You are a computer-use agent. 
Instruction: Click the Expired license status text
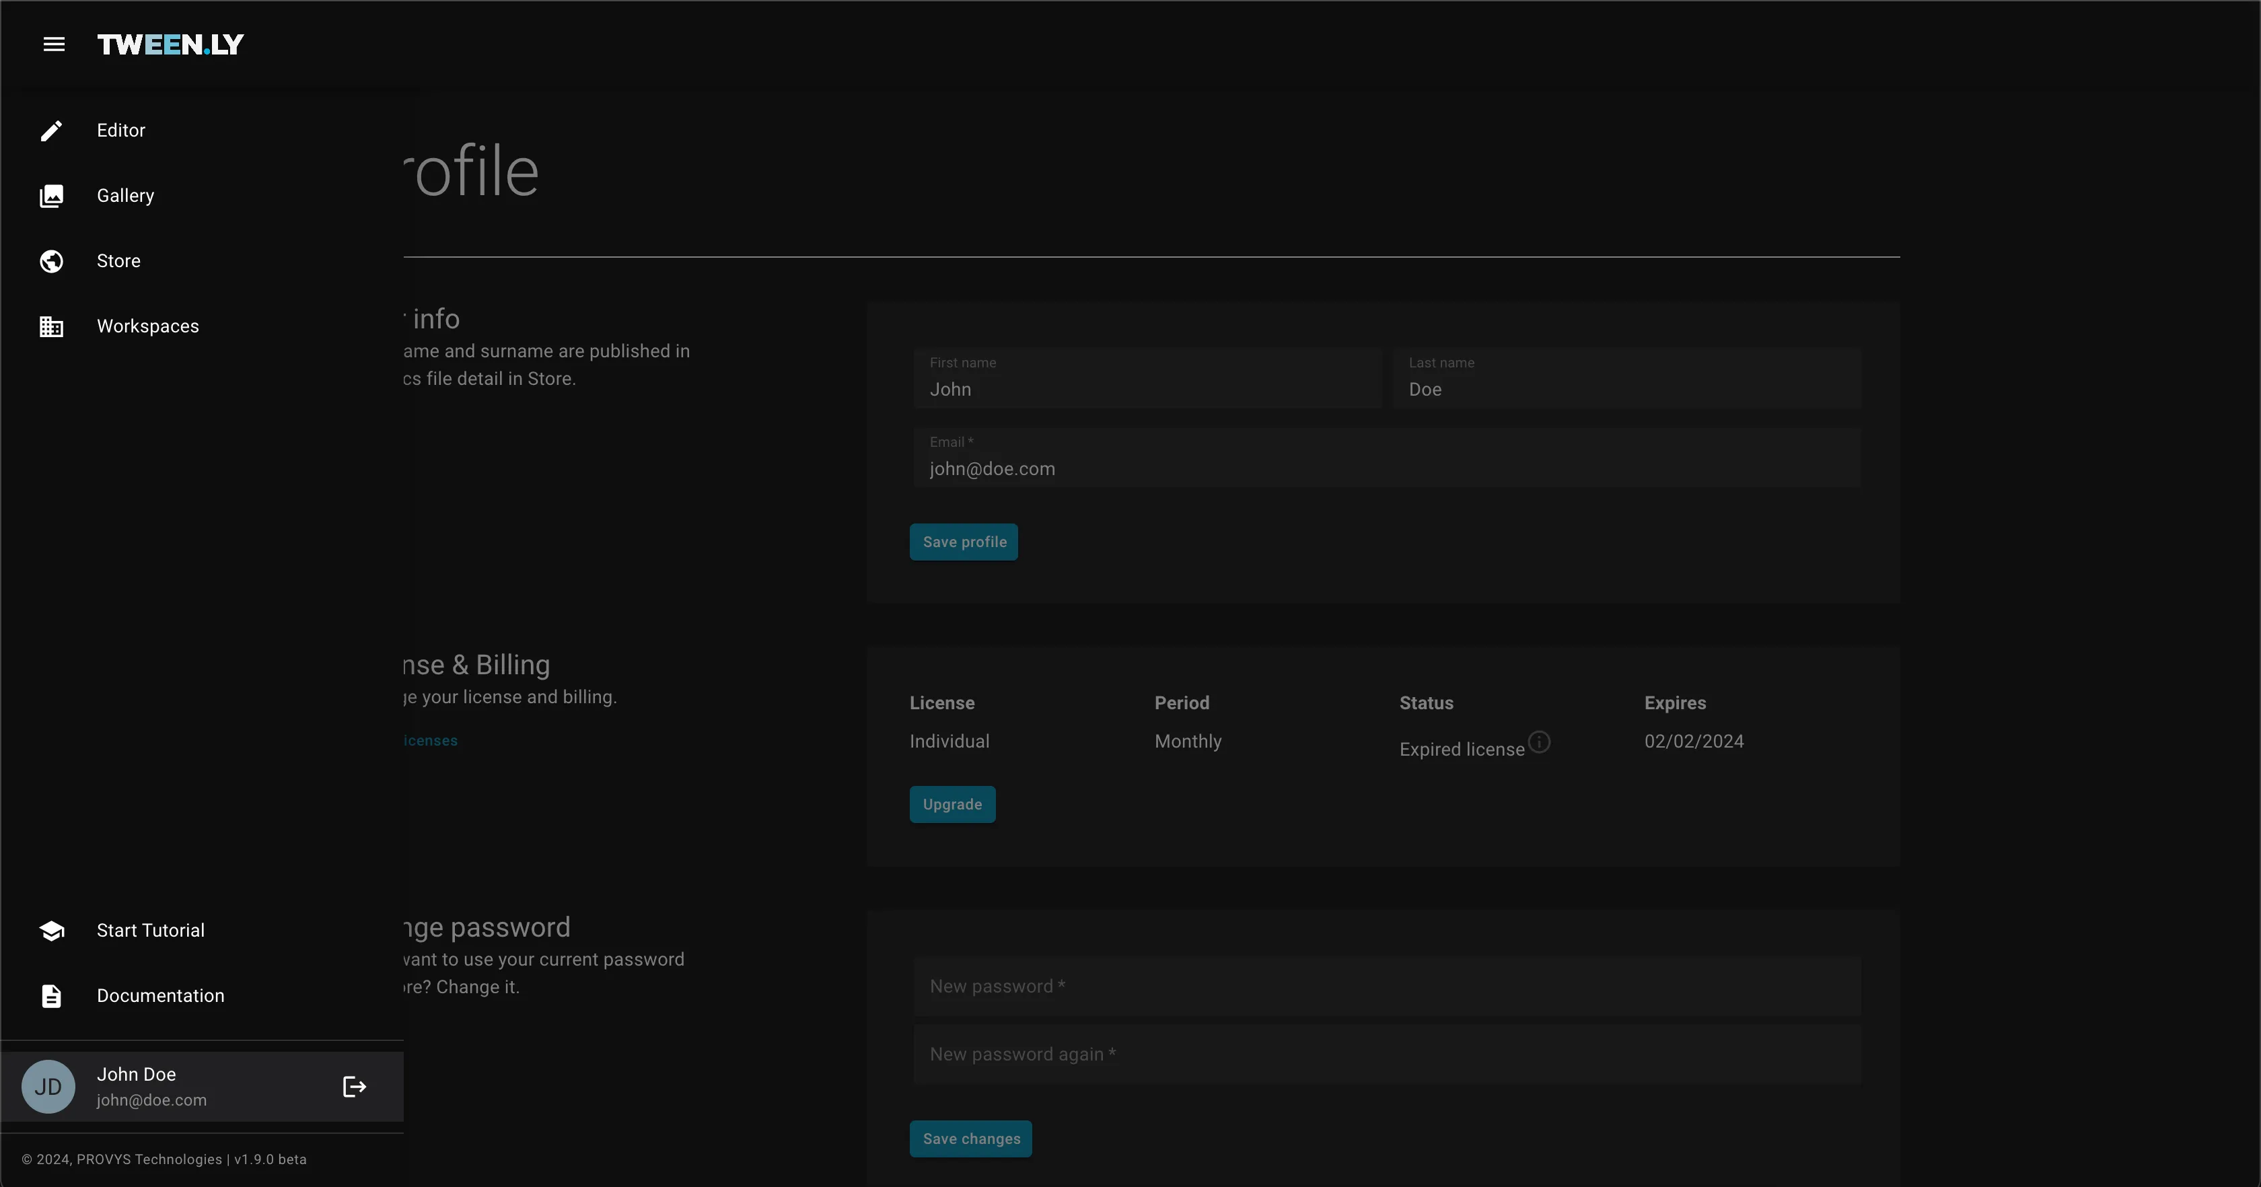pyautogui.click(x=1462, y=750)
